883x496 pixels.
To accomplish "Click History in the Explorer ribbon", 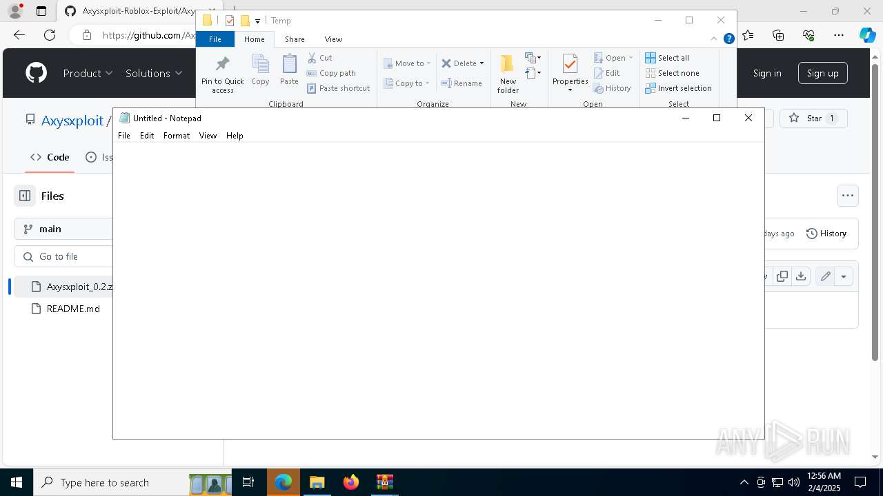I will (x=612, y=88).
